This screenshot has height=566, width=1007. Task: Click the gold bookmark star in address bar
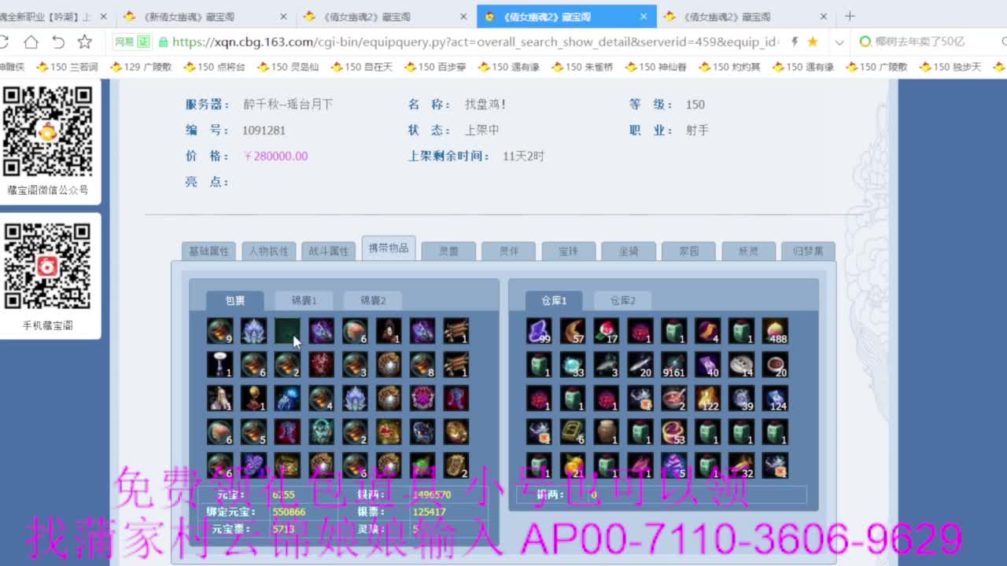[x=813, y=42]
